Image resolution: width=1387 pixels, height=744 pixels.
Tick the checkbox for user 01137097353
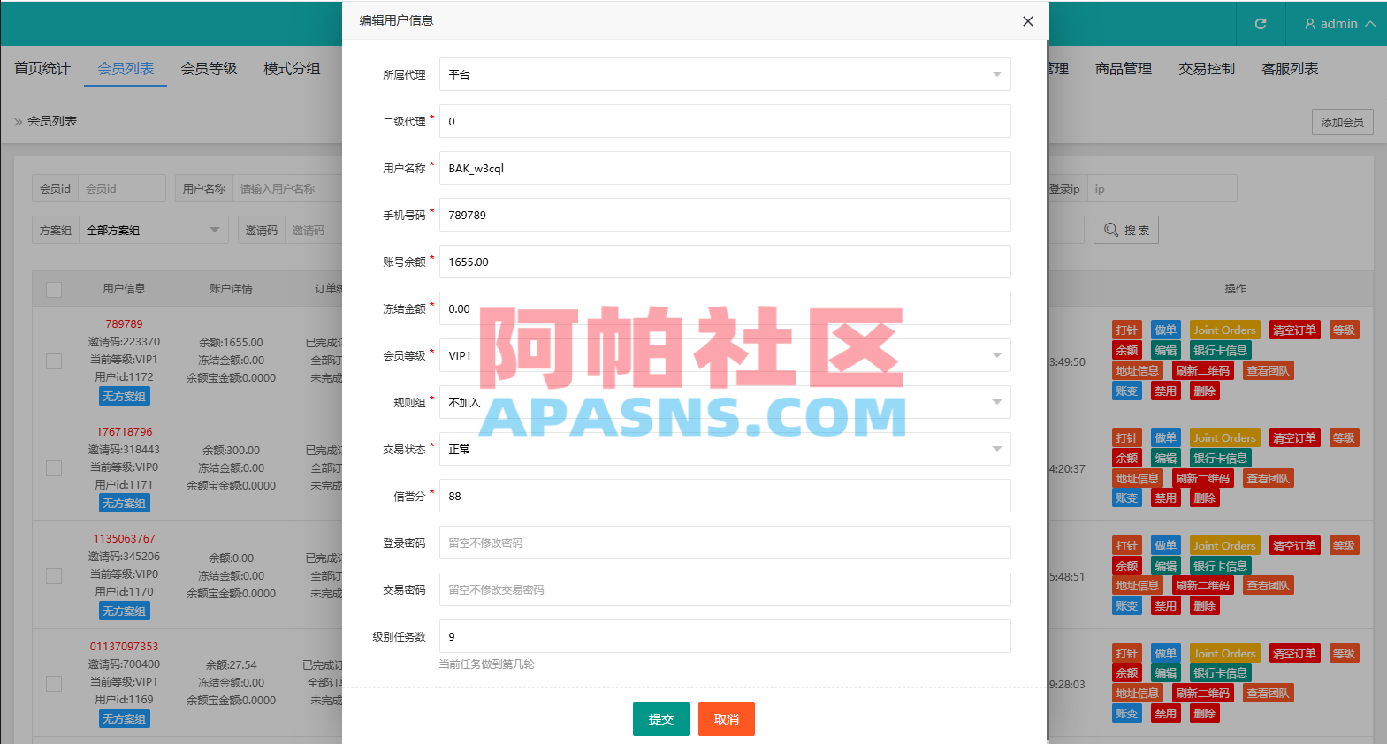click(x=54, y=683)
